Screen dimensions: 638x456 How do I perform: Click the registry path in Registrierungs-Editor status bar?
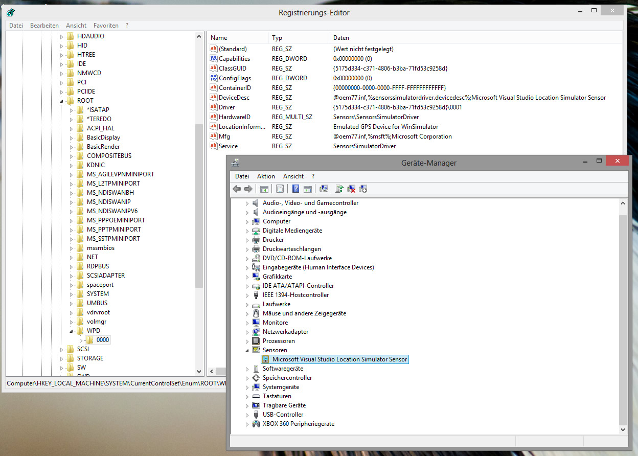[x=117, y=383]
